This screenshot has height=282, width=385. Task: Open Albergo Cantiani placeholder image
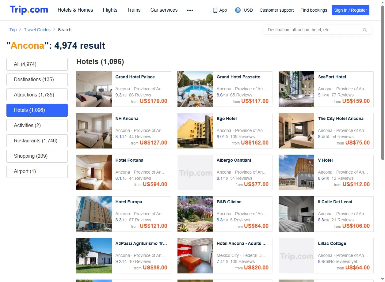(195, 172)
